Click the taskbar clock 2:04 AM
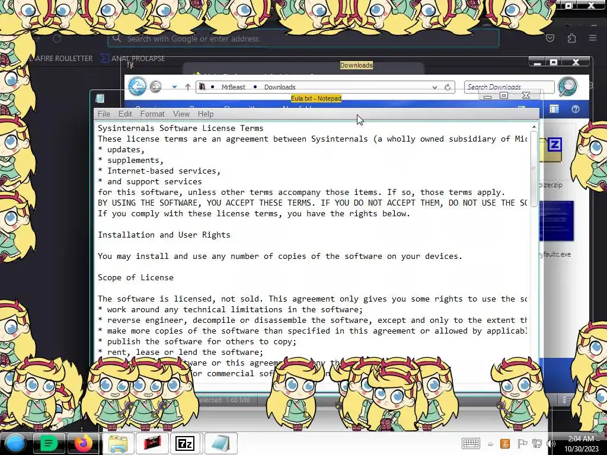Viewport: 607px width, 455px height. coord(581,444)
